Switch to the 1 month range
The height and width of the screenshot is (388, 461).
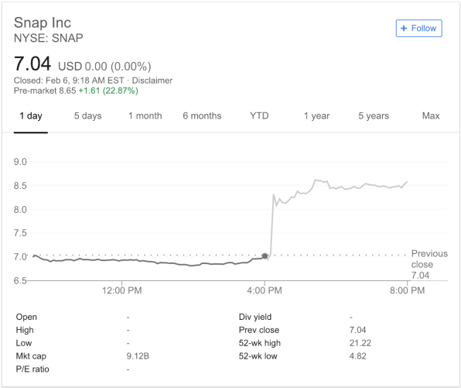[x=145, y=115]
